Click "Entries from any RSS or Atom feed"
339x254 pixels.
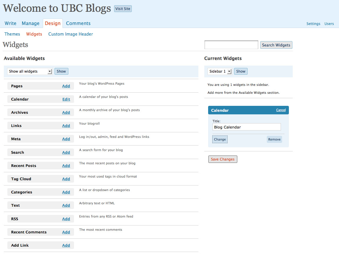point(106,216)
